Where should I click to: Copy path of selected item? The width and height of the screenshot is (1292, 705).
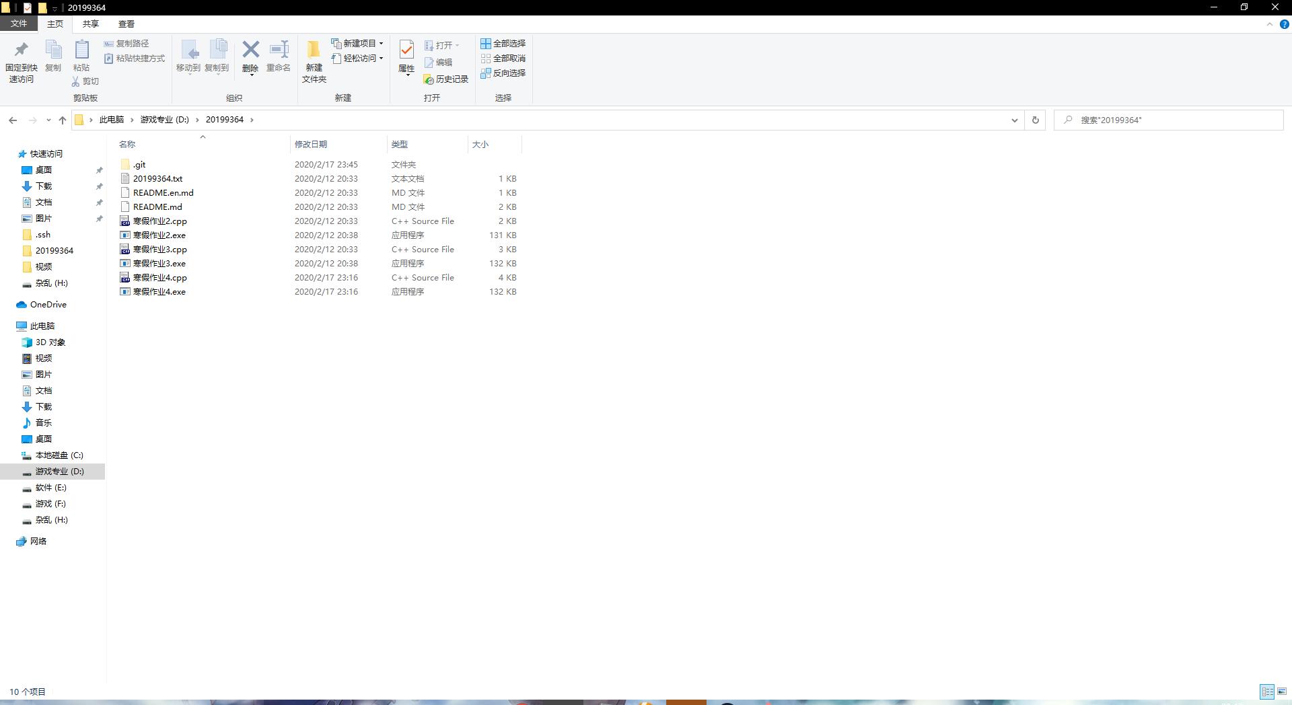[x=127, y=44]
